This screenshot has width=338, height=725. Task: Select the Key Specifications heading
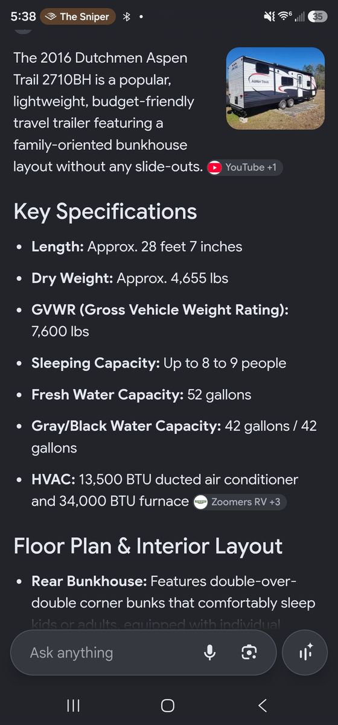click(x=105, y=211)
